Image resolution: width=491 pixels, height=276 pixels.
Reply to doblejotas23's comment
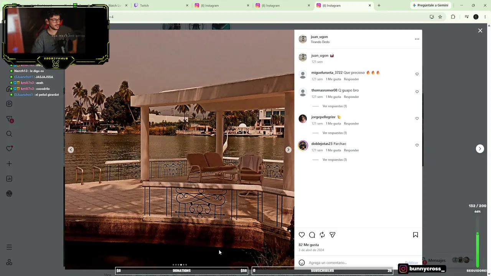point(351,150)
